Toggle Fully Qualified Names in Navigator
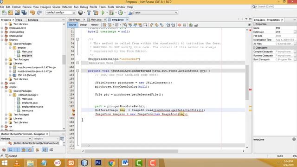Viewport: 297px width, 167px height. pos(37,150)
